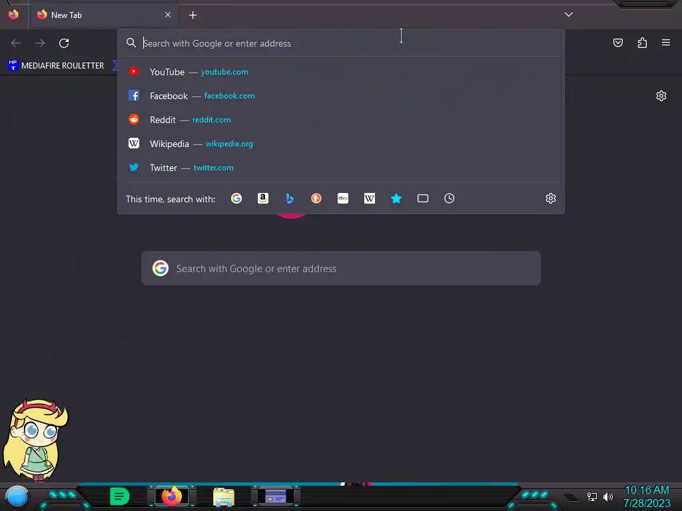The width and height of the screenshot is (682, 511).
Task: Close the New Tab tab
Action: (x=168, y=15)
